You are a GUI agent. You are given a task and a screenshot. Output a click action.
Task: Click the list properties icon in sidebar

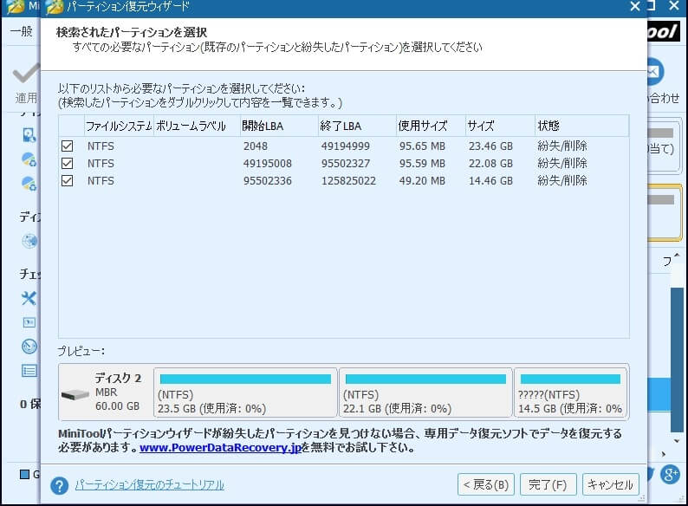tap(29, 370)
